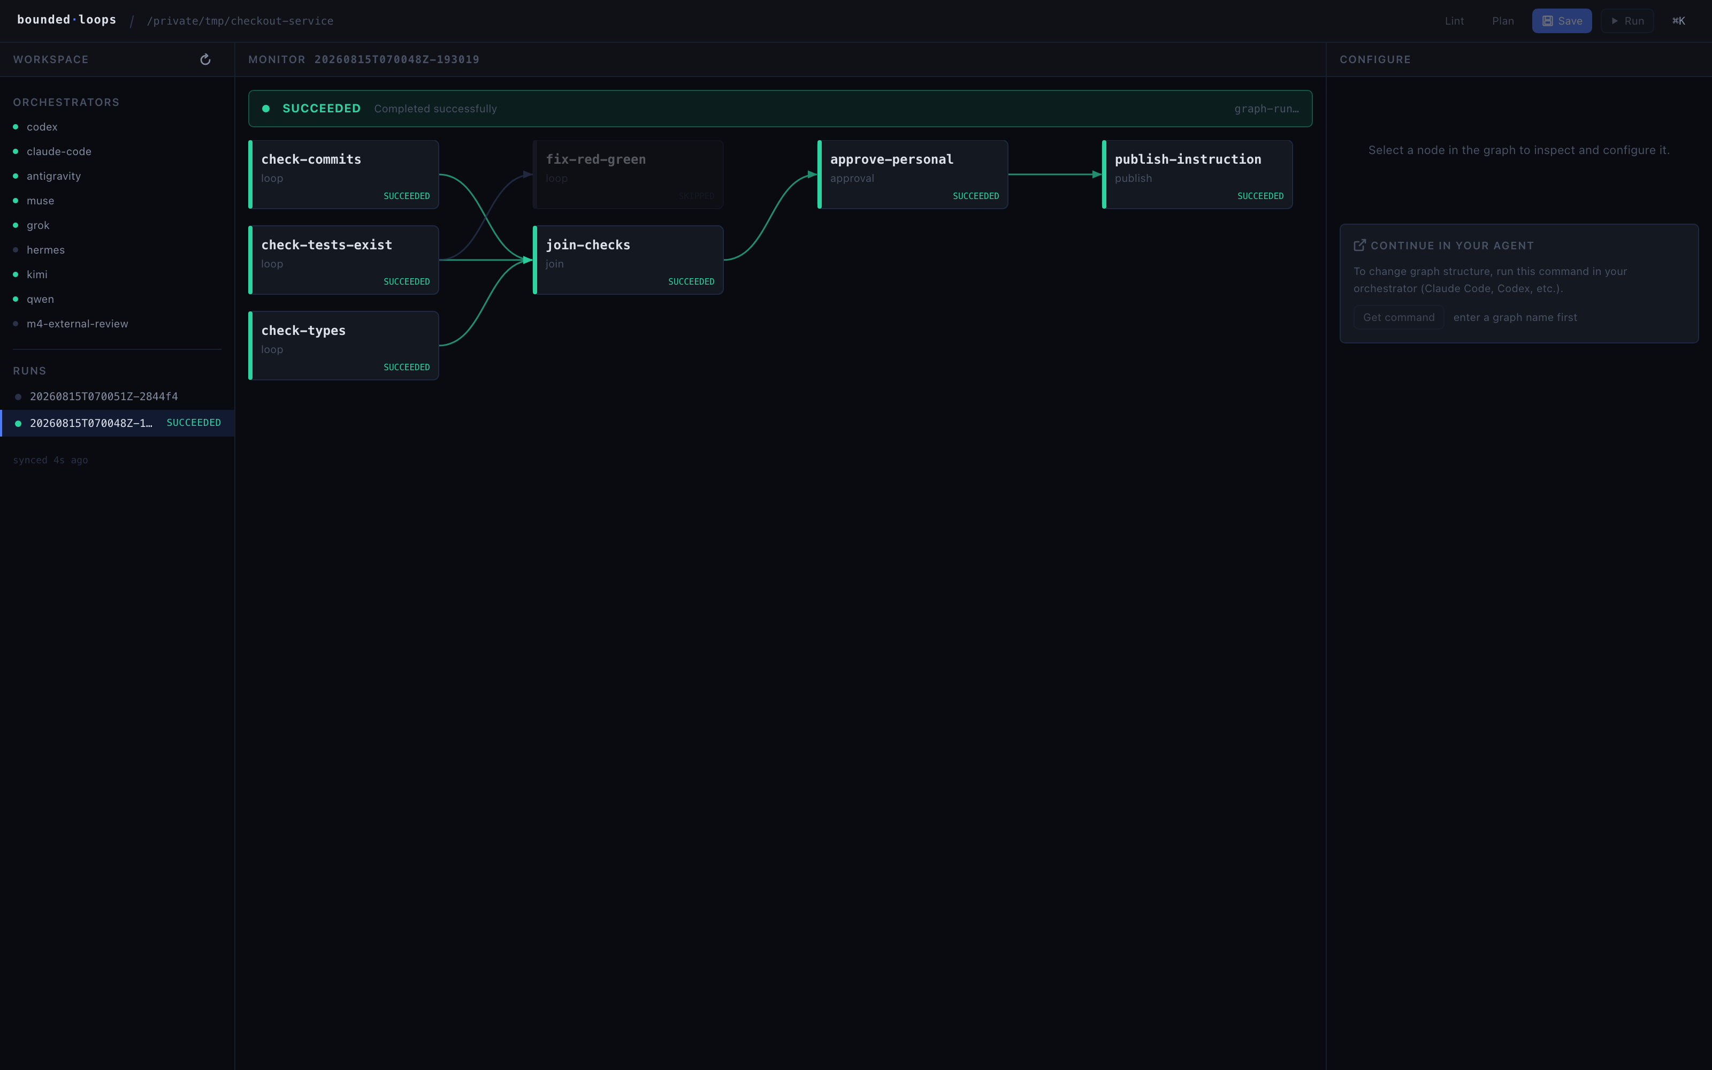Select the claude-code orchestrator

(x=118, y=151)
